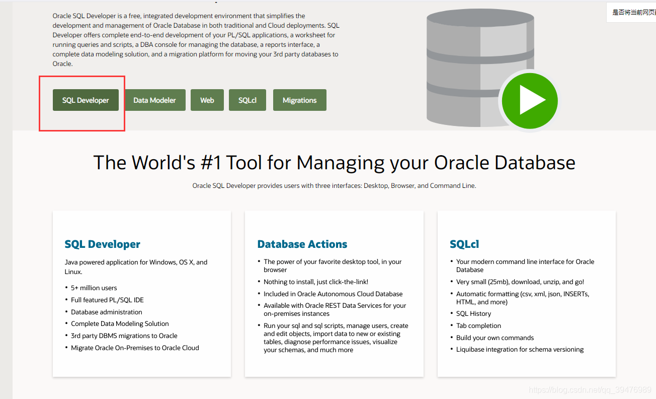Screen dimensions: 656x399
Task: Click "Very small (25mb), download, unzip" bullet
Action: coord(520,282)
